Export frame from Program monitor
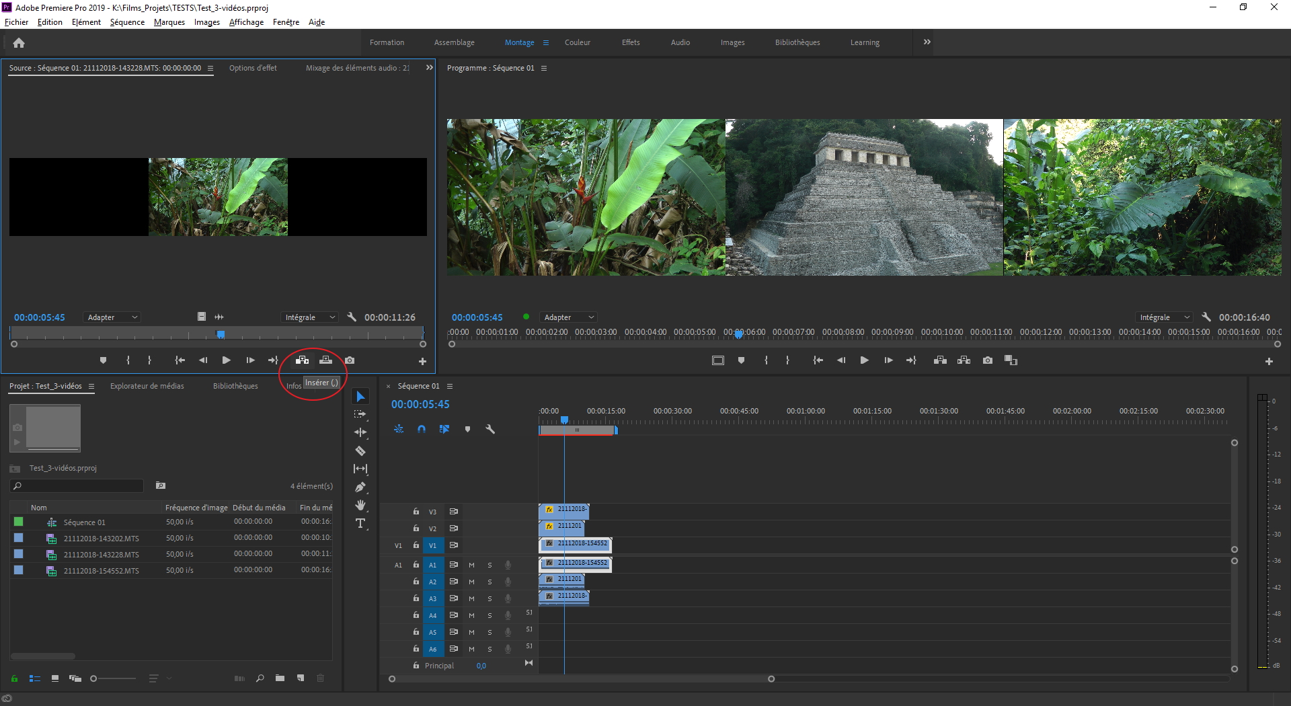The height and width of the screenshot is (706, 1291). [x=987, y=360]
